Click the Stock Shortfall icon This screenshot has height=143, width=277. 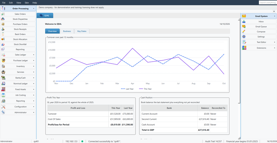pyautogui.click(x=3, y=44)
